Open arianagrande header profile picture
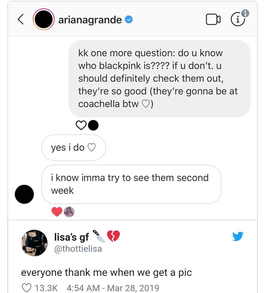 [43, 20]
